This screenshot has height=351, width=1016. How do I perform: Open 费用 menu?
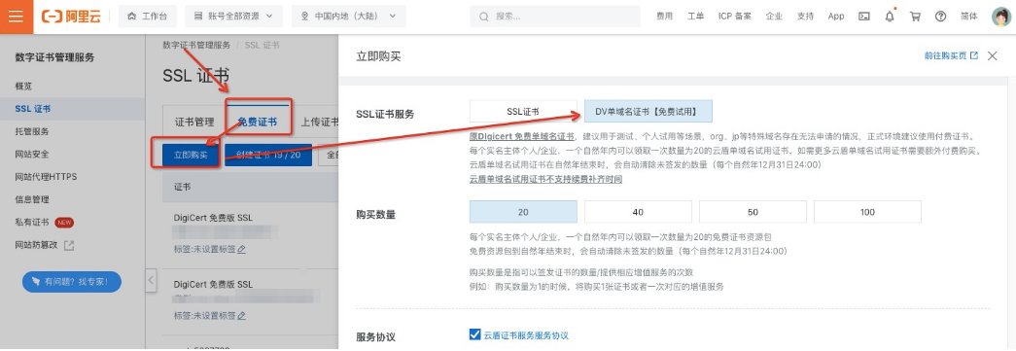664,17
